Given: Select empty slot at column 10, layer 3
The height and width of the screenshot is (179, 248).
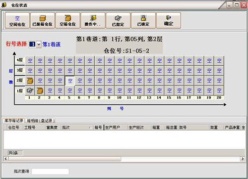Looking at the screenshot, I should pos(120,71).
